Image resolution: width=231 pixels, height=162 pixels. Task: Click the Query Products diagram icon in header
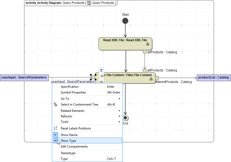pos(89,3)
